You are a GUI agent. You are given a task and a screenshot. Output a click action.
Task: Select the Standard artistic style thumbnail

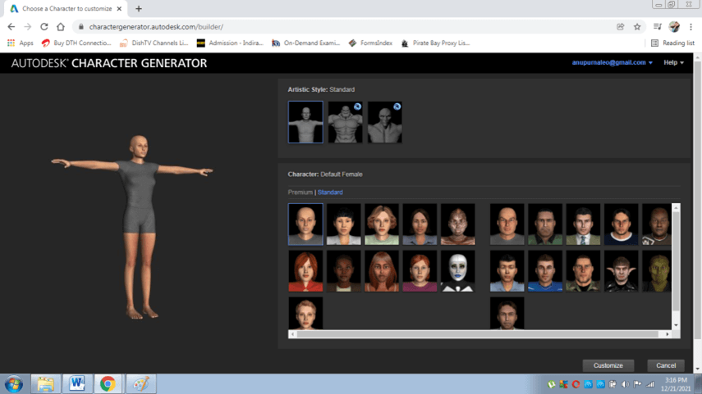[x=305, y=122]
